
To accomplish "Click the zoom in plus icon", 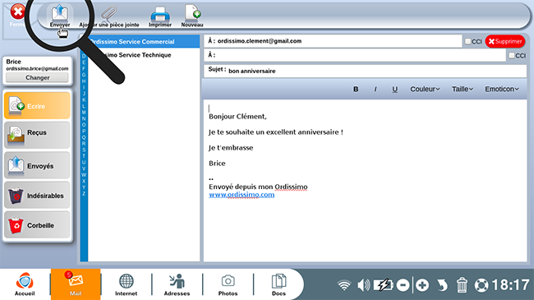I will (422, 285).
